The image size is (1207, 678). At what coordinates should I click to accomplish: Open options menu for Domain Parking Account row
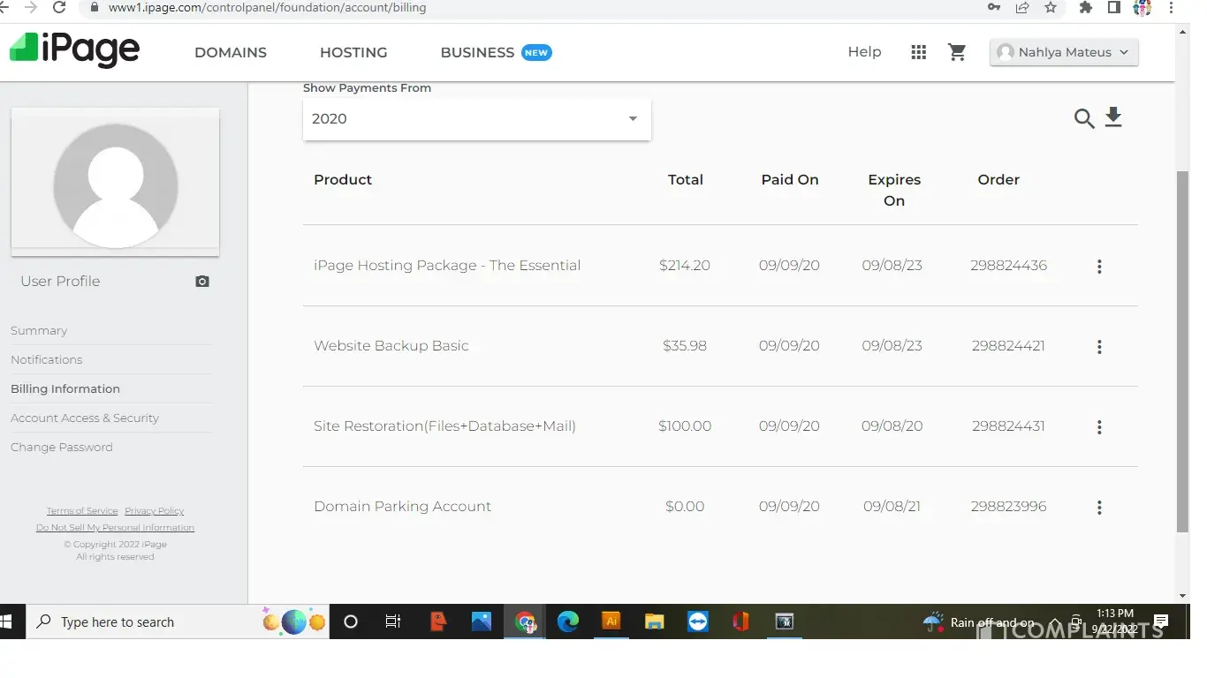tap(1099, 508)
